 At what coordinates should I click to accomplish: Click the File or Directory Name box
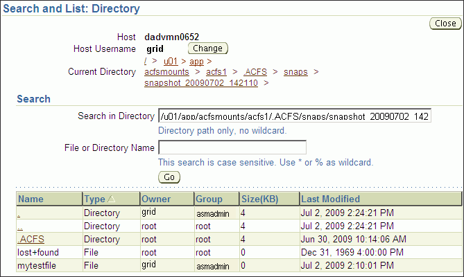(x=232, y=148)
